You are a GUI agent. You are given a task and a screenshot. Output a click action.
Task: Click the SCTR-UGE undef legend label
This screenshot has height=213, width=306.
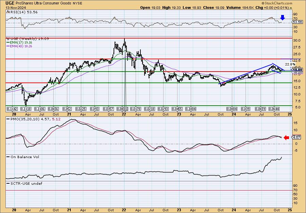[24, 183]
